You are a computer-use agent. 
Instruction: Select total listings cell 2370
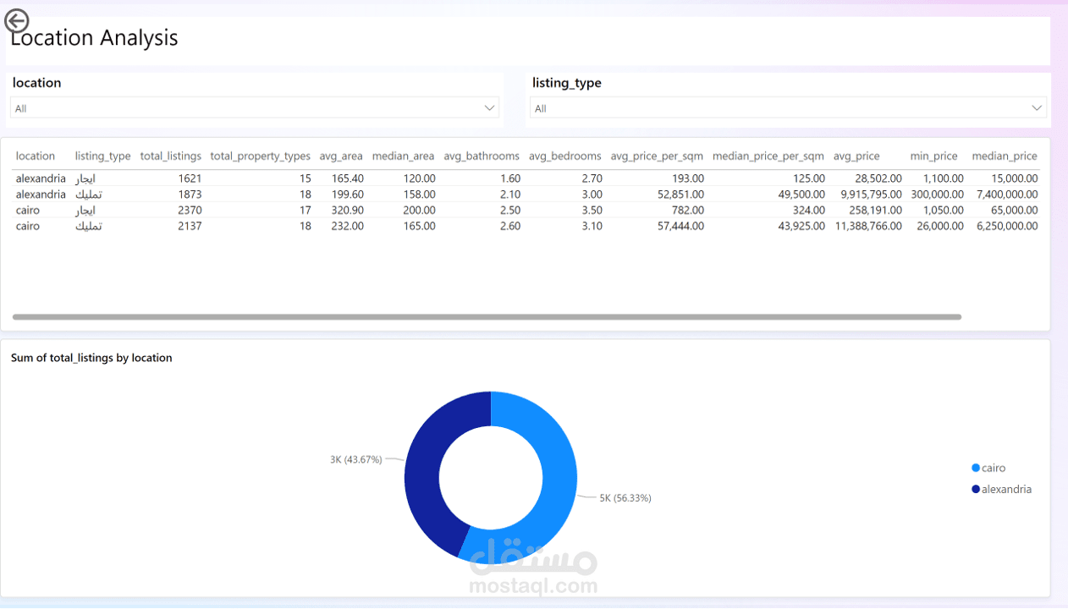tap(190, 210)
